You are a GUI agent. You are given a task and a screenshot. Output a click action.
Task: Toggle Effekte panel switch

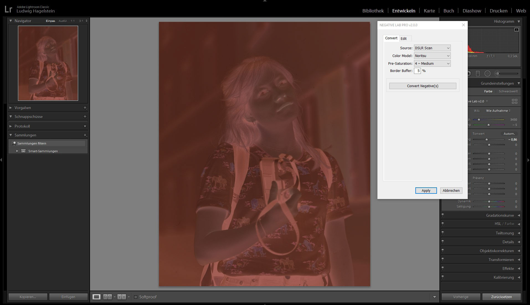442,268
